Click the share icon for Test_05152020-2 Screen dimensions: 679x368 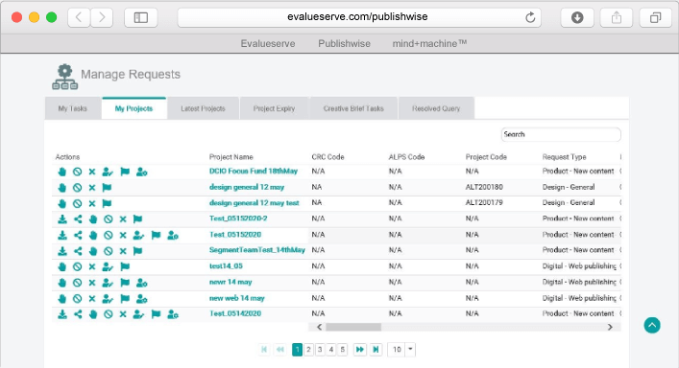[78, 219]
